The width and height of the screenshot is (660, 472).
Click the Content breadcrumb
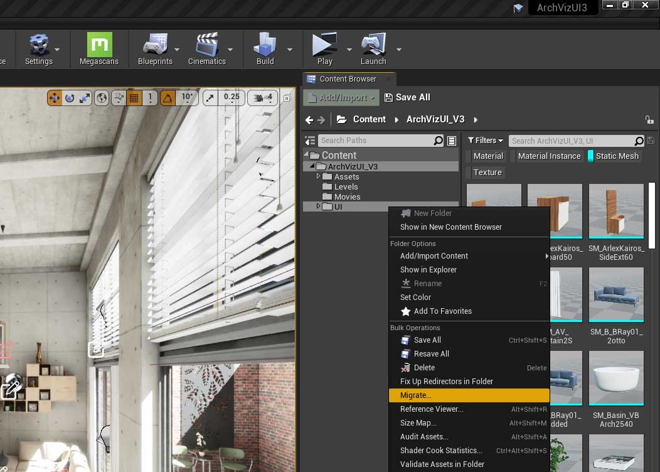(x=369, y=120)
